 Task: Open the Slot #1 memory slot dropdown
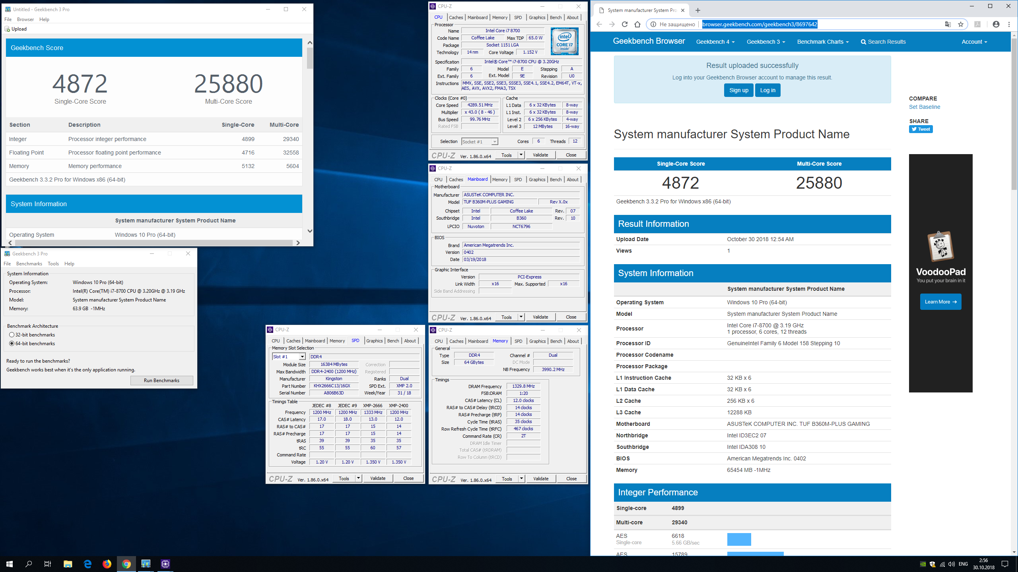point(289,357)
